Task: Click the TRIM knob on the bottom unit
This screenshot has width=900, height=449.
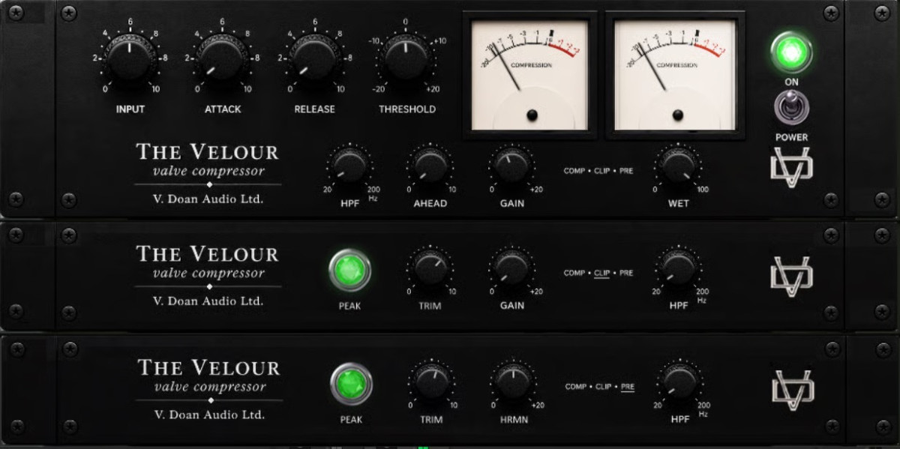Action: coord(432,382)
